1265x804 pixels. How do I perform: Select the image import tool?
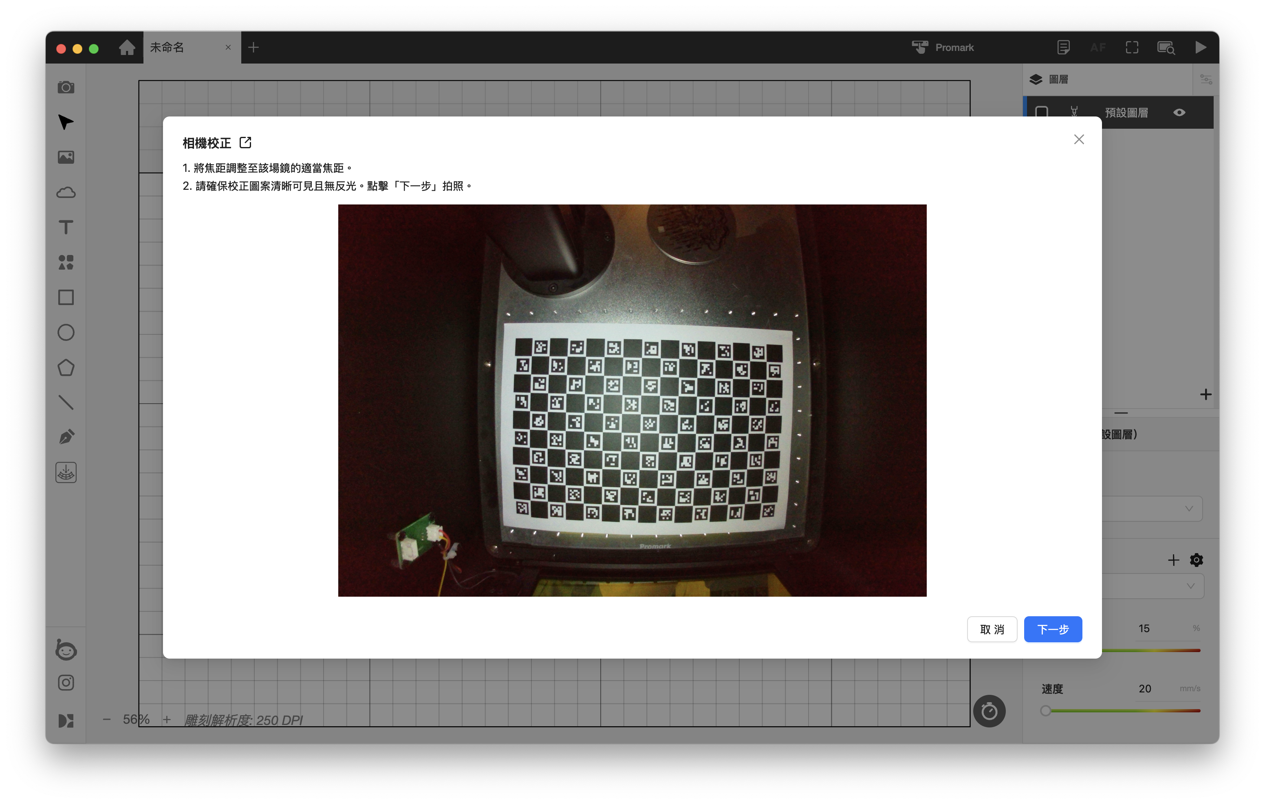click(x=66, y=157)
